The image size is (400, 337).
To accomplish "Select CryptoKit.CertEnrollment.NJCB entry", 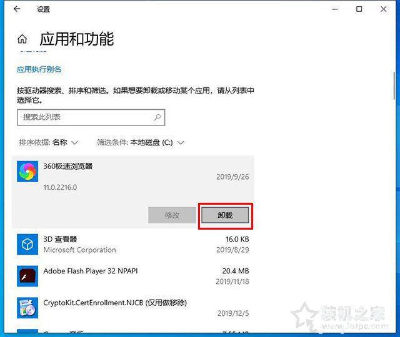I will [x=133, y=308].
